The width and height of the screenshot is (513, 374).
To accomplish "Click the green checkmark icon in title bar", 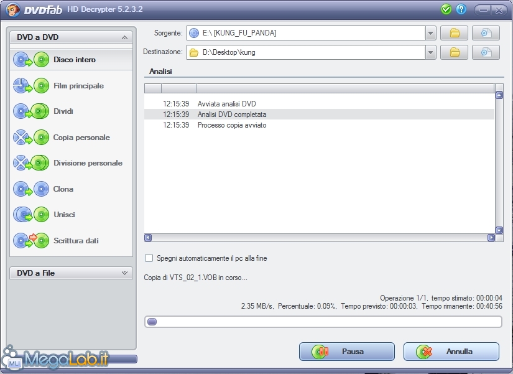I will coord(446,9).
